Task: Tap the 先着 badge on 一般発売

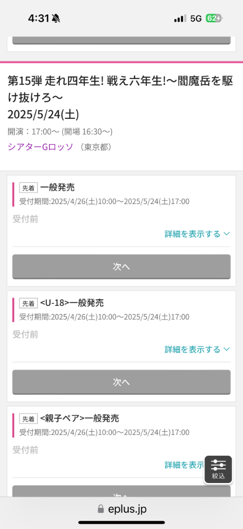Action: click(28, 188)
